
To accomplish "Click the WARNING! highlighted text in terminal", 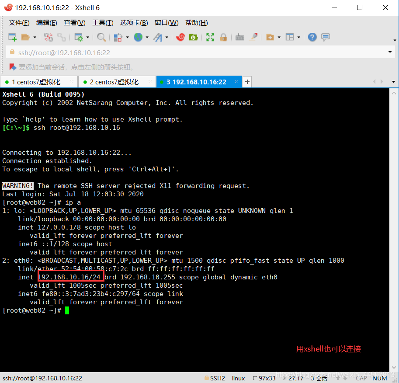I will (x=18, y=186).
